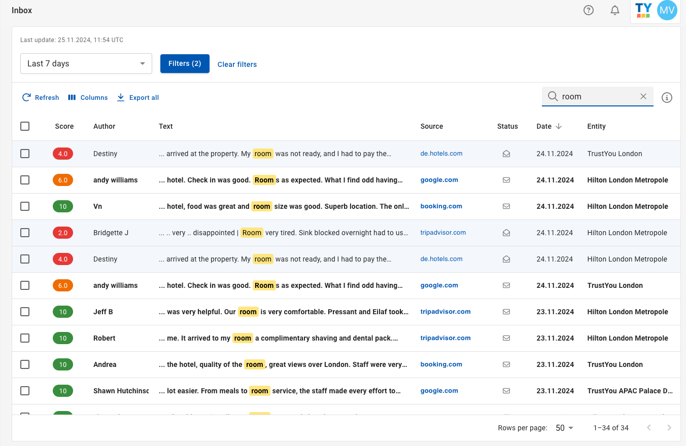Click the Inbox page title

[x=22, y=10]
